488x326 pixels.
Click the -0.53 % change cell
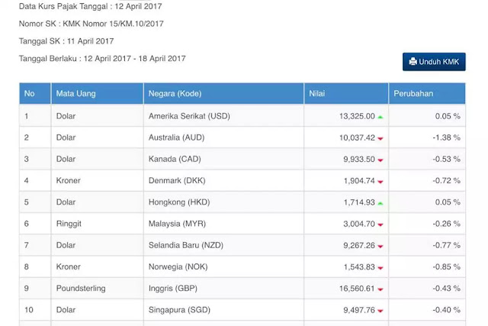[427, 159]
